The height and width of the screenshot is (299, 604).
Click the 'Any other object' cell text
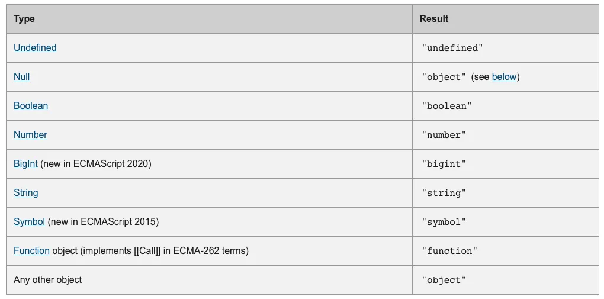coord(48,279)
